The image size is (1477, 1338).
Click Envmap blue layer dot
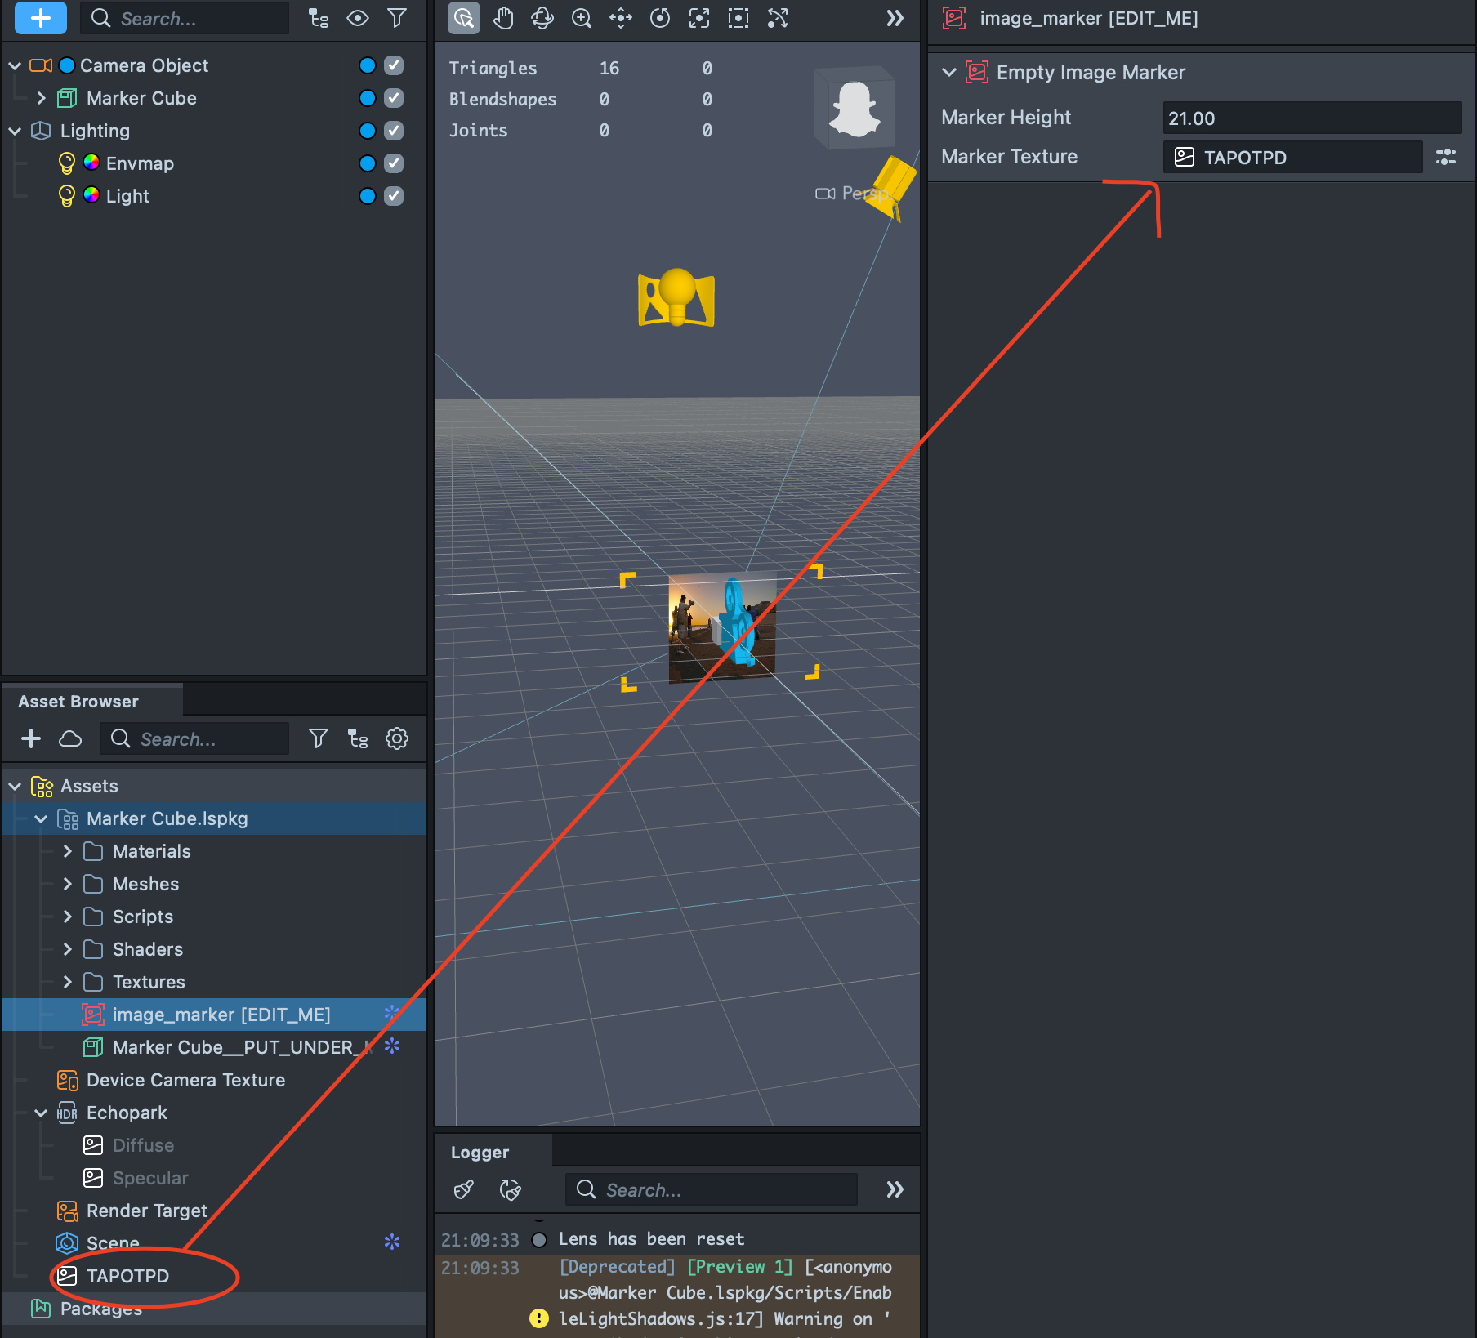(368, 163)
